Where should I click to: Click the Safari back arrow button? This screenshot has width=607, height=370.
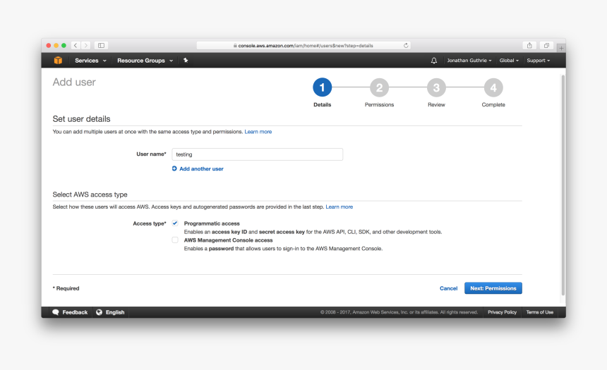[76, 45]
